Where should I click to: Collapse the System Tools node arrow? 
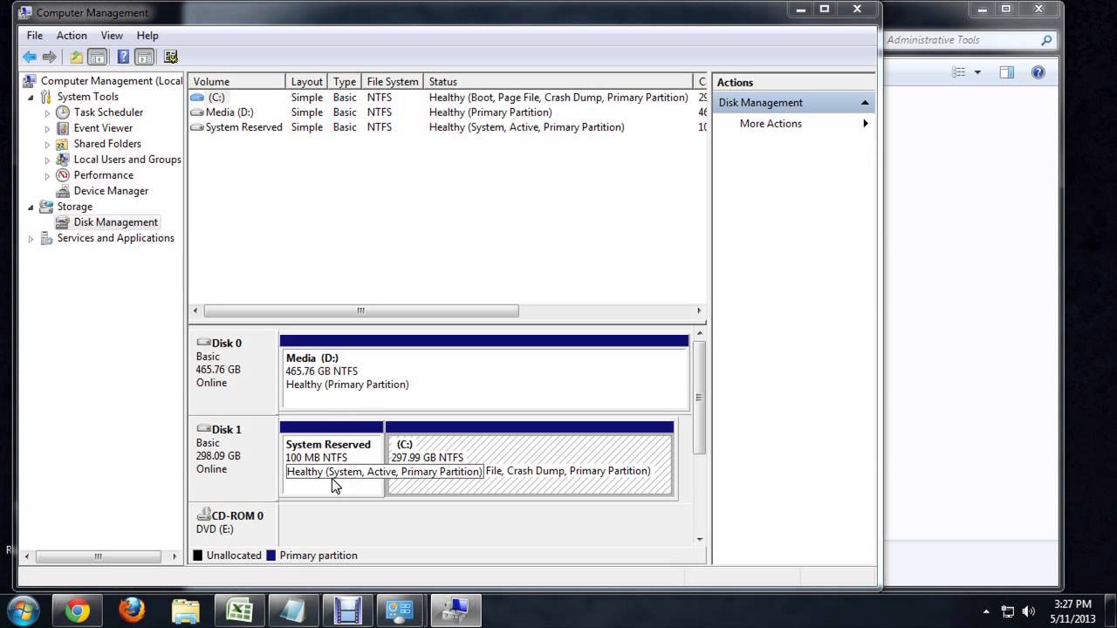pyautogui.click(x=31, y=97)
